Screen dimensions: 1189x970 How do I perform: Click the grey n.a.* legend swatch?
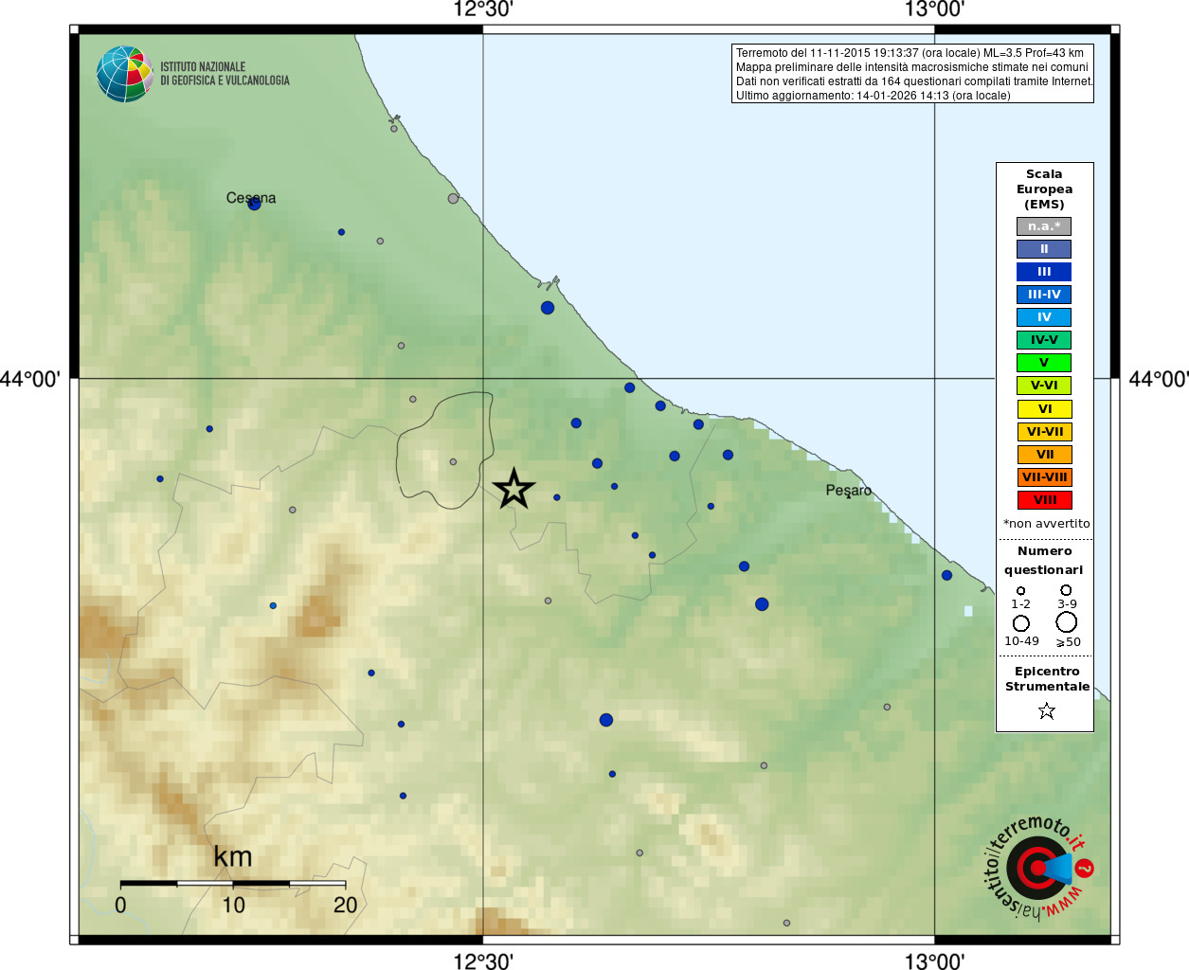(x=1044, y=226)
